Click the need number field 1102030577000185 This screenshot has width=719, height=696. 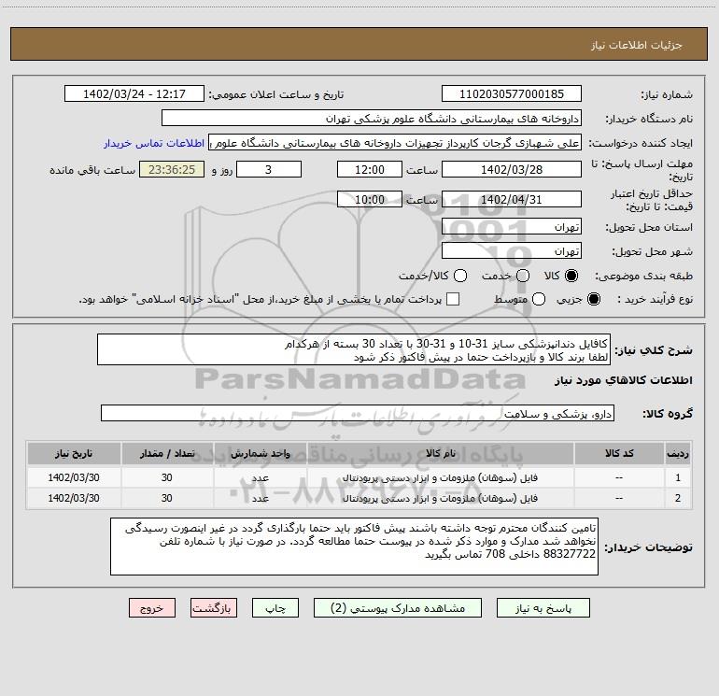[512, 94]
